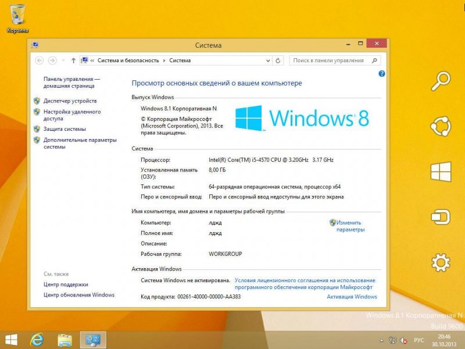Image resolution: width=465 pixels, height=349 pixels.
Task: Select the Control Panel taskbar button
Action: tap(93, 340)
